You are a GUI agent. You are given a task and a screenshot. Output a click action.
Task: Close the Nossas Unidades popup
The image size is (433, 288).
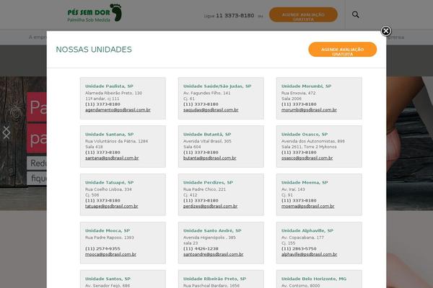coord(386,31)
